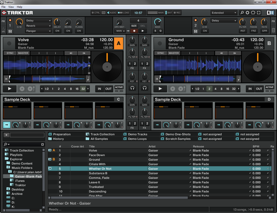This screenshot has width=277, height=213.
Task: Turn off the DELAY effect ON button
Action: (57, 31)
